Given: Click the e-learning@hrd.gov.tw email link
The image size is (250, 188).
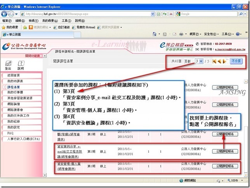Looking at the screenshot, I should click(230, 49).
